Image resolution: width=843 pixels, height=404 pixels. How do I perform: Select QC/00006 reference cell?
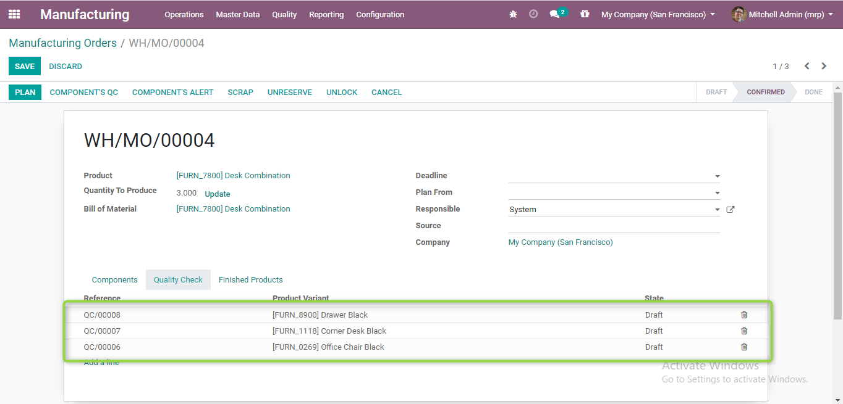102,347
